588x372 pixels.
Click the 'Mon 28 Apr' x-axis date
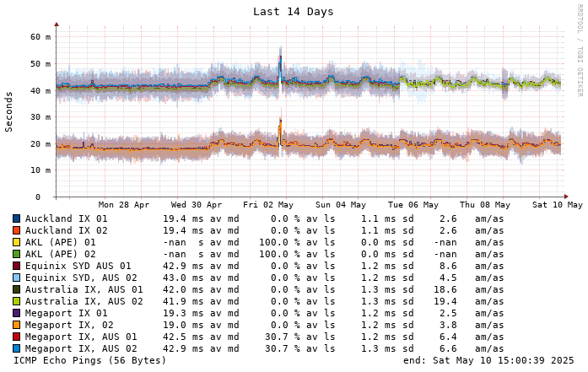click(x=124, y=205)
